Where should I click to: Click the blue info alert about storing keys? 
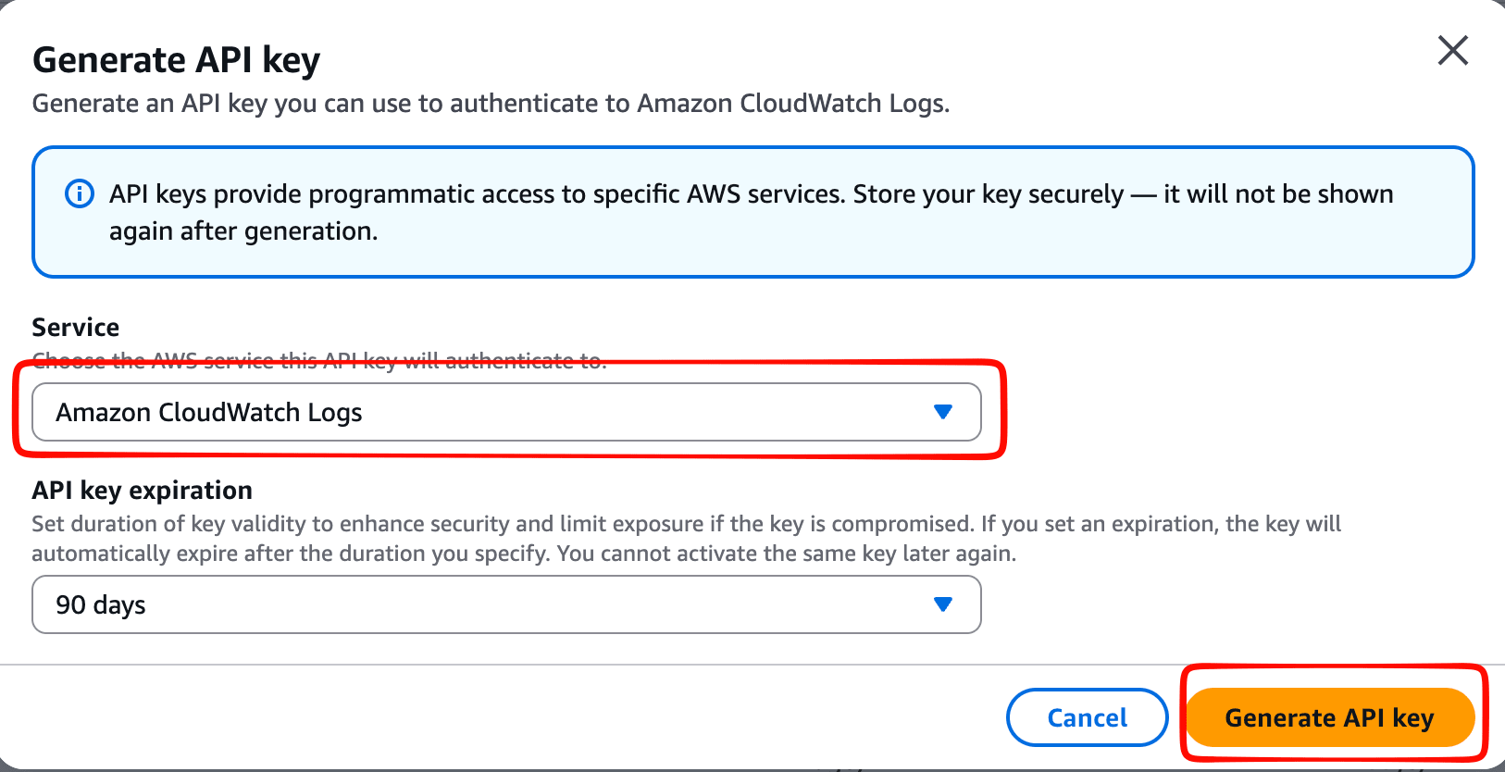pos(752,212)
